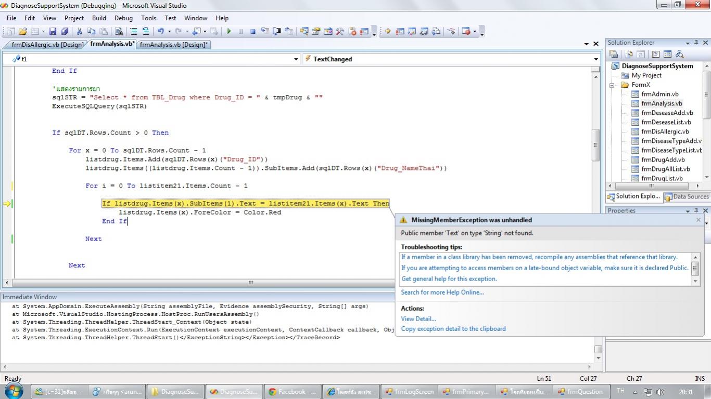Select frmDrugAdd.vb in Solution Explorer
Viewport: 711px width, 399px height.
663,159
